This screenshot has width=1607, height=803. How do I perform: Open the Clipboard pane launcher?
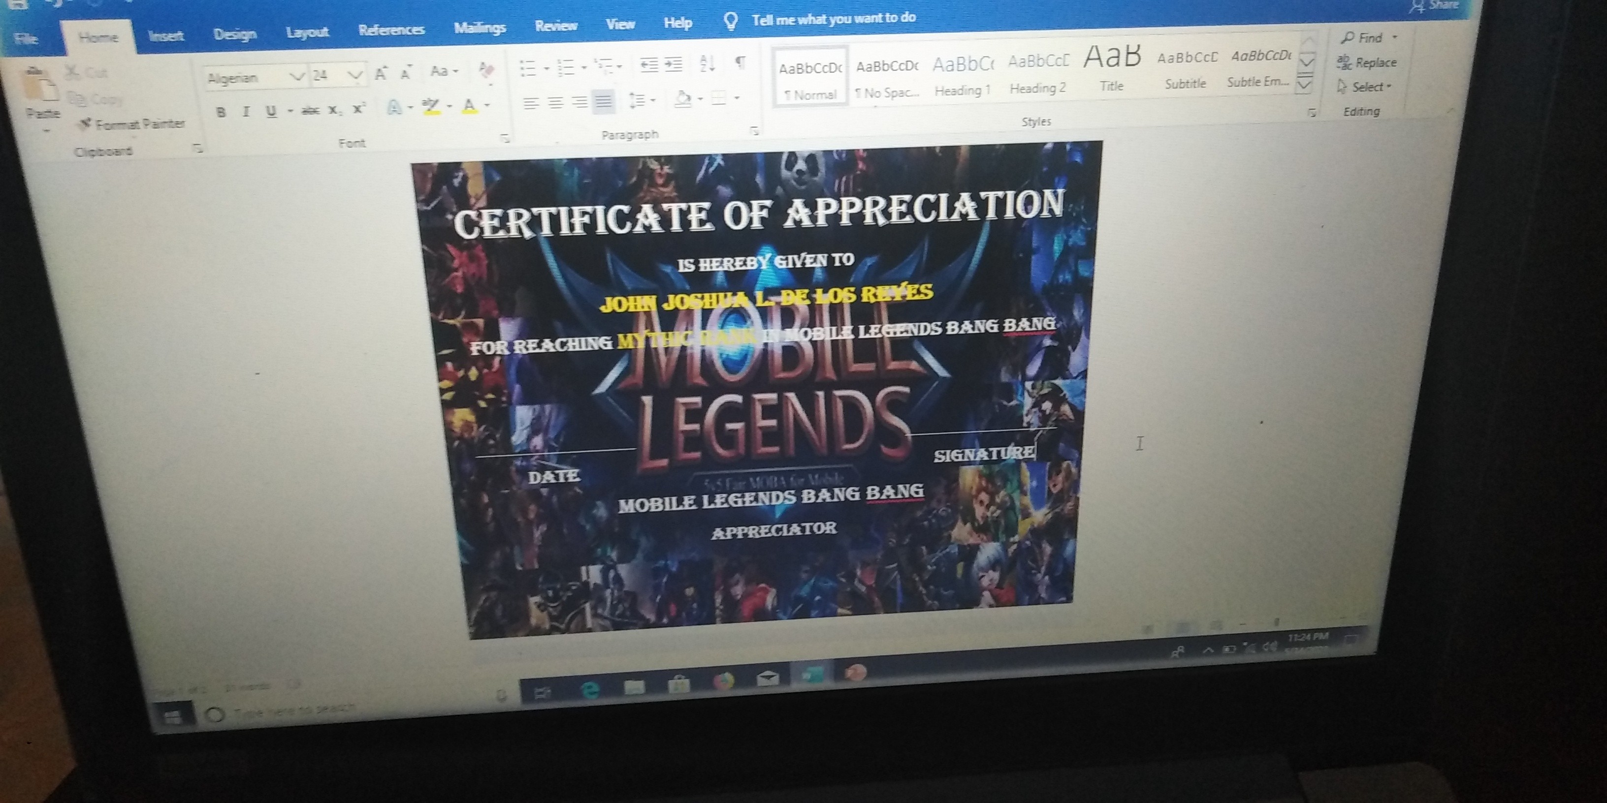(197, 149)
